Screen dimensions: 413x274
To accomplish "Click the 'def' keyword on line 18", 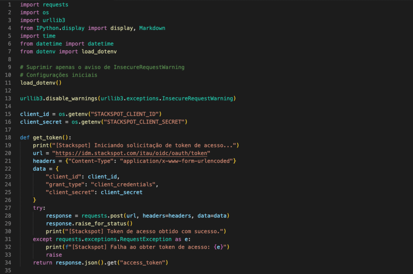I will tap(25, 137).
